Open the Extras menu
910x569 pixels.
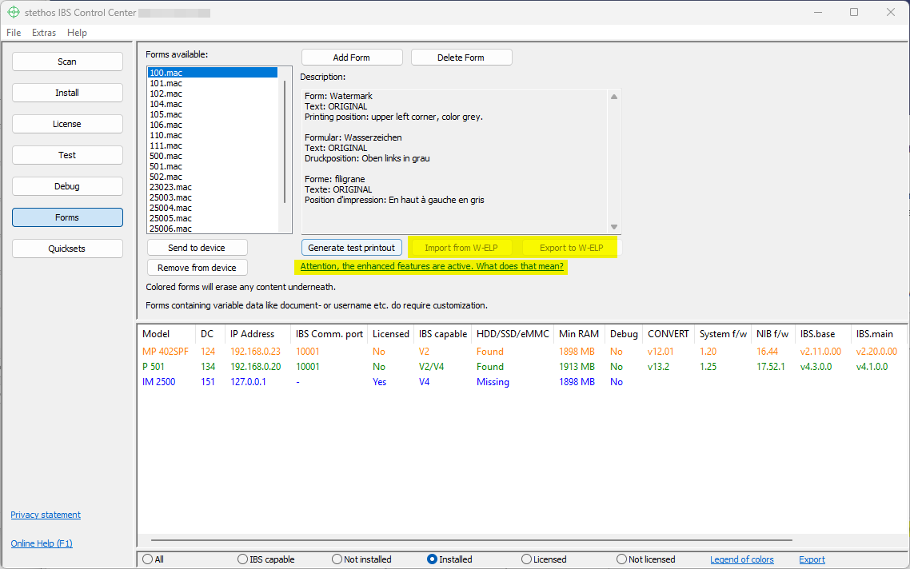click(44, 33)
